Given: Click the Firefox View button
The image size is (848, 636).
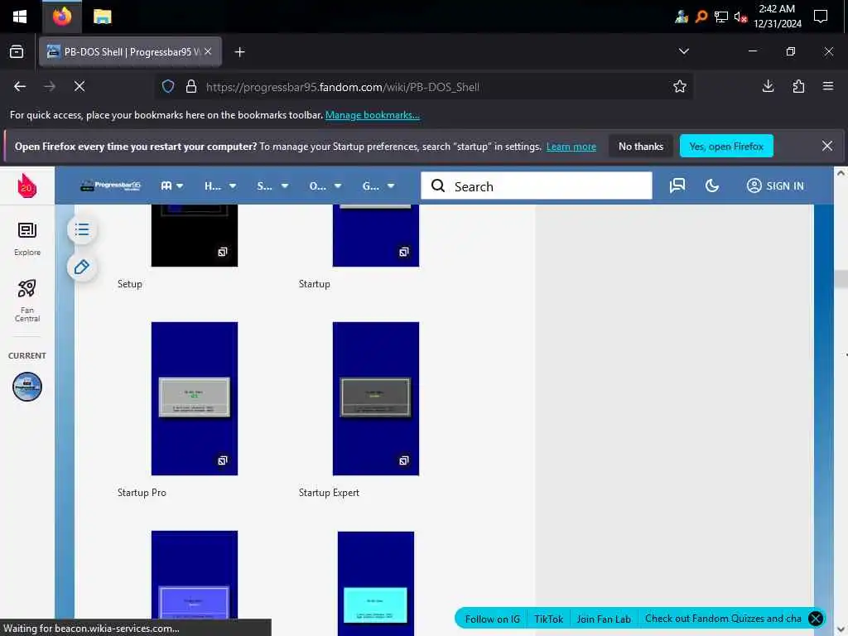Looking at the screenshot, I should pyautogui.click(x=17, y=52).
